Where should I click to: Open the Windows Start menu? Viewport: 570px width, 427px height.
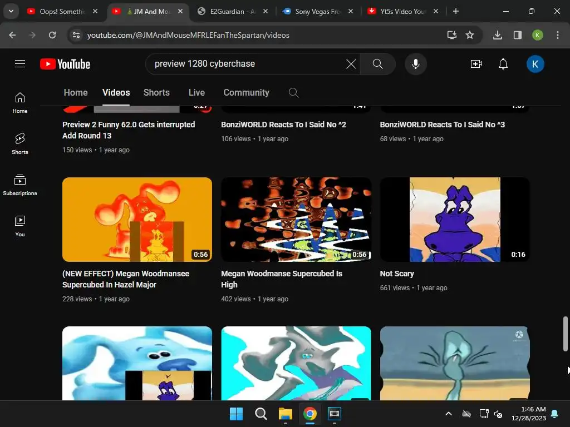(x=236, y=414)
